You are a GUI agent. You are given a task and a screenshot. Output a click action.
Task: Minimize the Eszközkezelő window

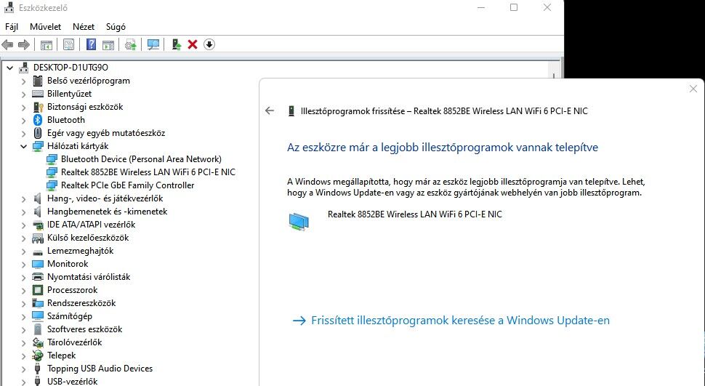tap(481, 7)
